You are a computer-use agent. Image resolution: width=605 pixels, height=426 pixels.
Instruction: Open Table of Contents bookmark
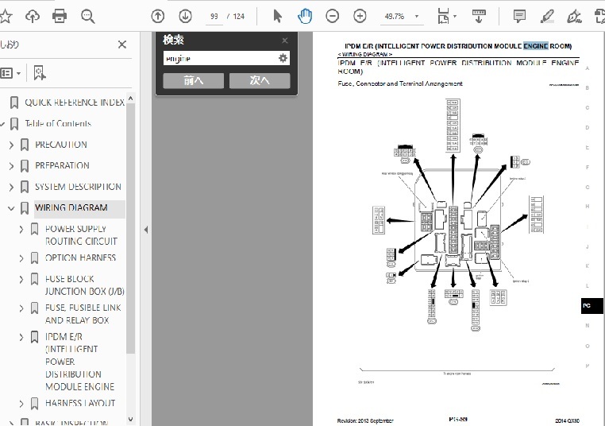[58, 124]
